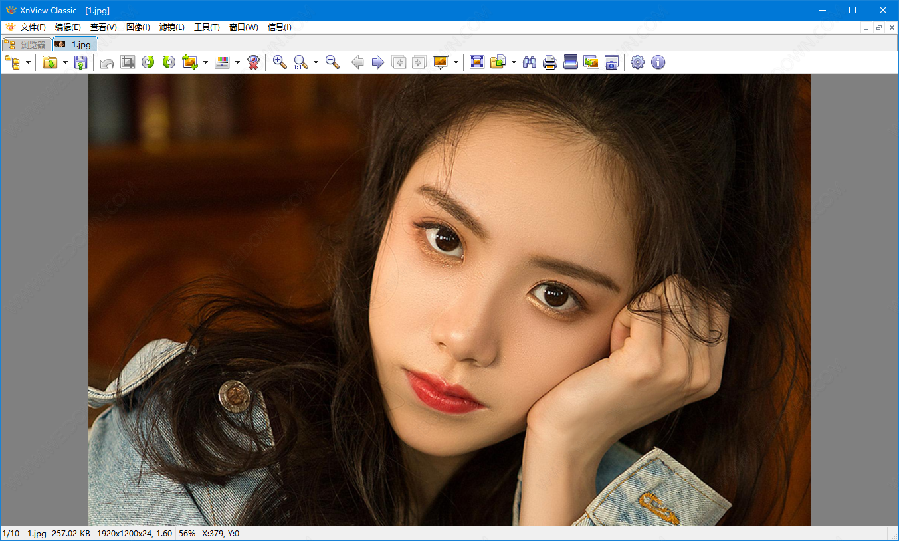Click the scanner acquire icon
899x541 pixels.
tap(571, 62)
